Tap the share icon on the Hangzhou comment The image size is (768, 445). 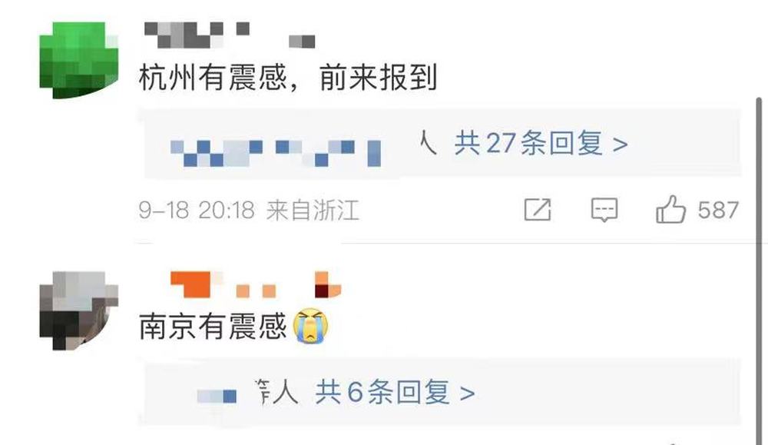pyautogui.click(x=538, y=210)
